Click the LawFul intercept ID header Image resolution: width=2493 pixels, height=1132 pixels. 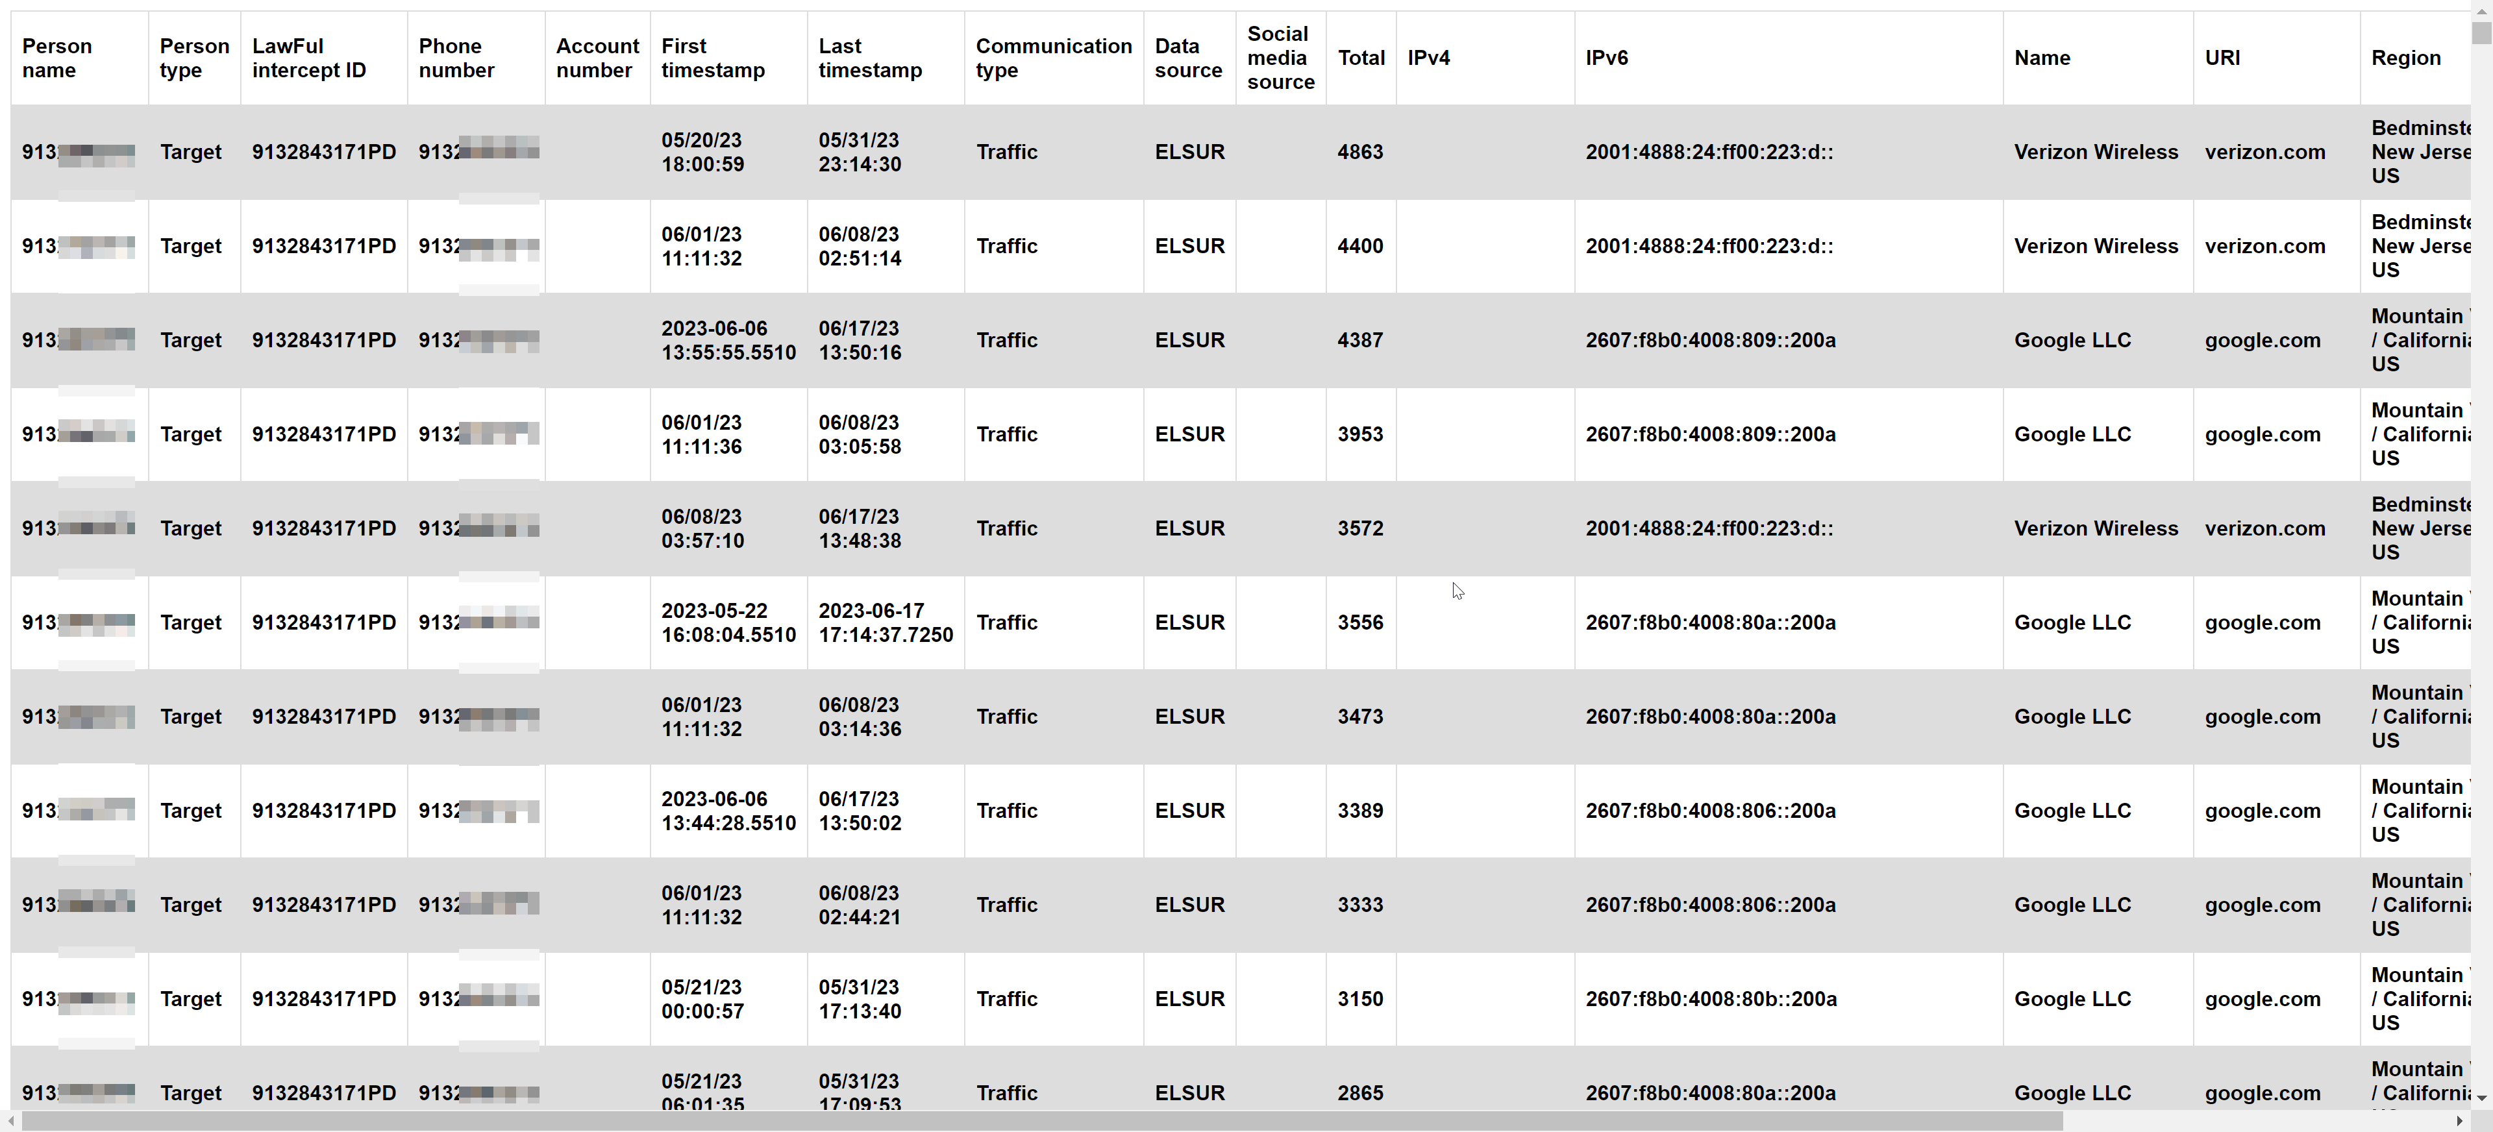[x=309, y=58]
